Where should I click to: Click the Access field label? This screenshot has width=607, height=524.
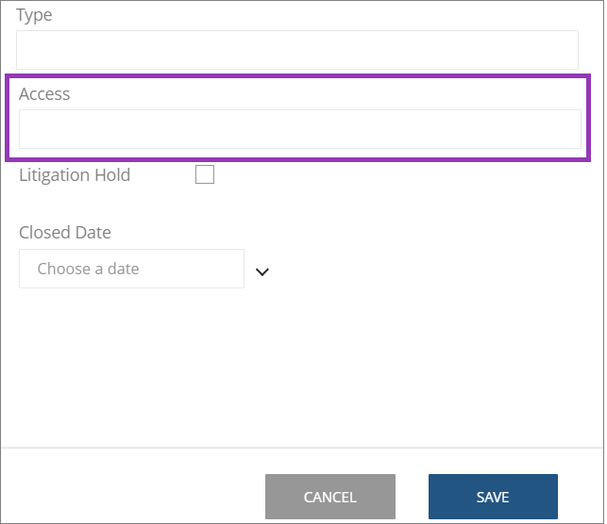[x=44, y=94]
